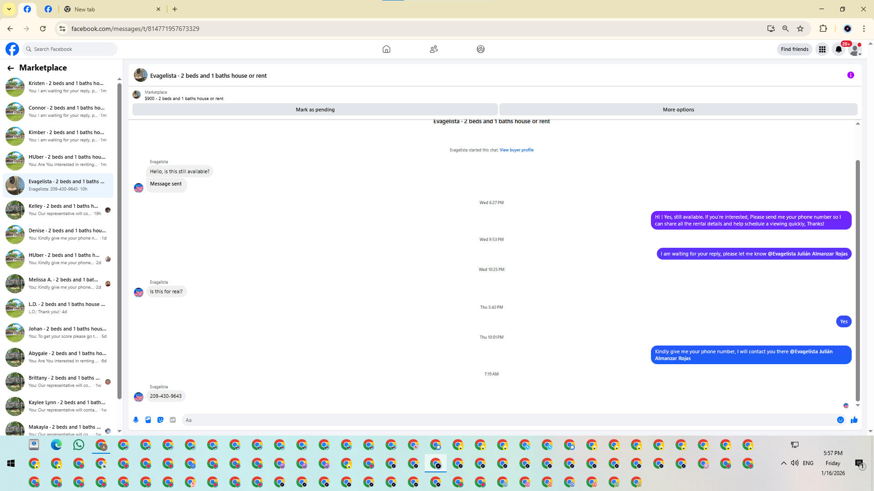Expand hidden system tray icons

pyautogui.click(x=783, y=463)
